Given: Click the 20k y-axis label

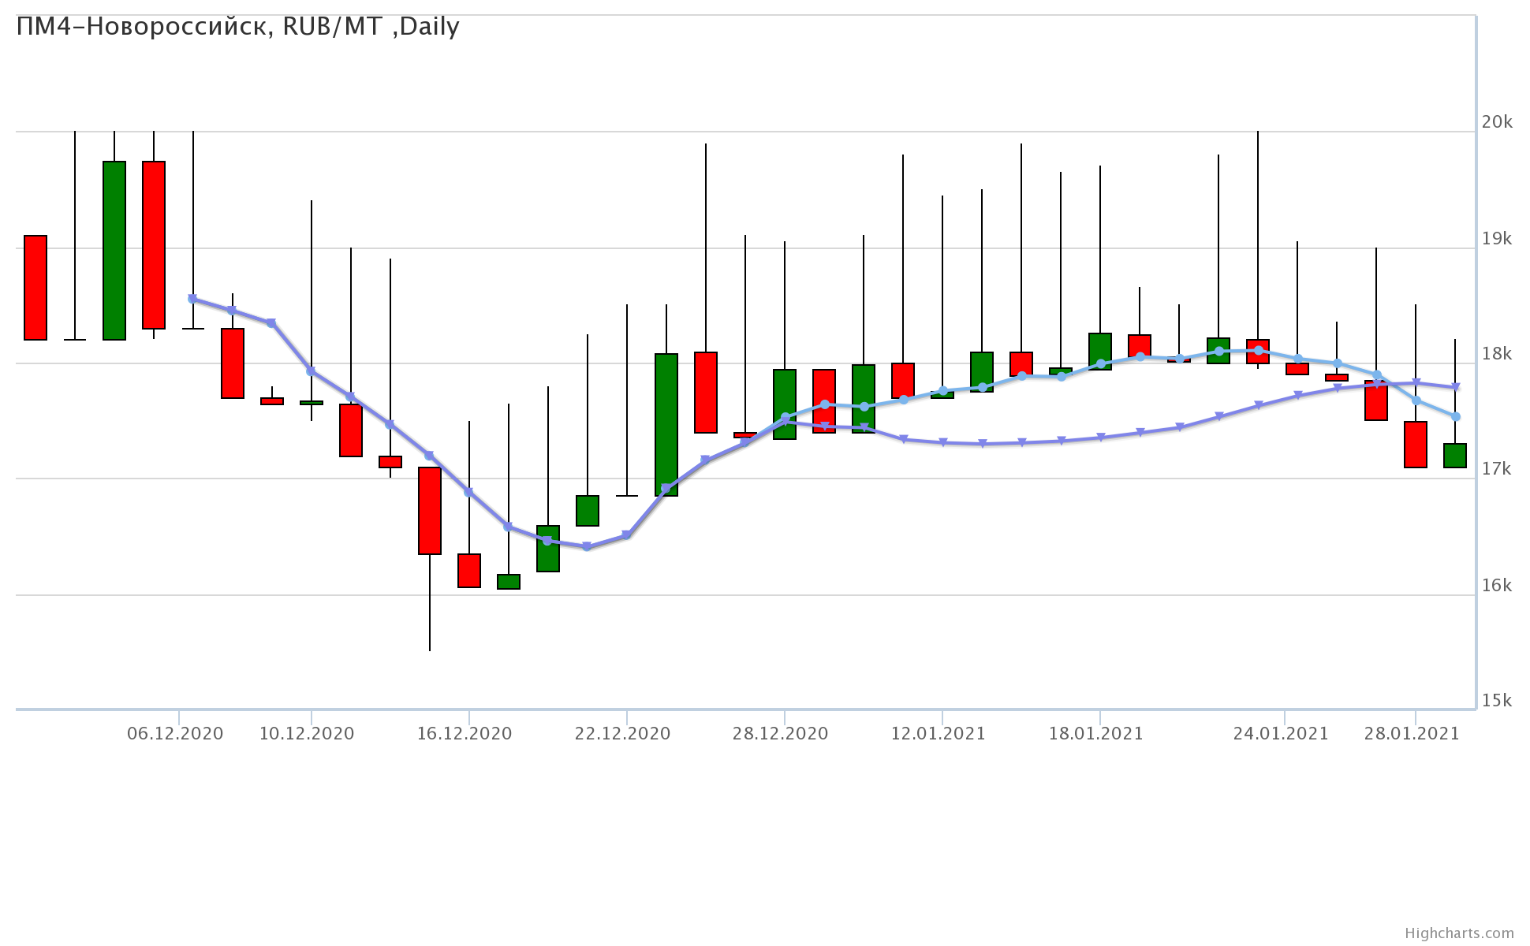Looking at the screenshot, I should coord(1496,122).
